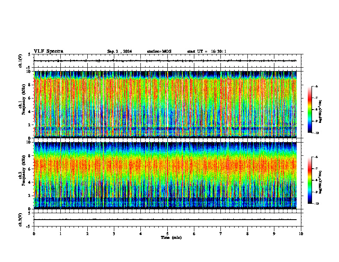Click time axis tick label '5'

point(167,234)
